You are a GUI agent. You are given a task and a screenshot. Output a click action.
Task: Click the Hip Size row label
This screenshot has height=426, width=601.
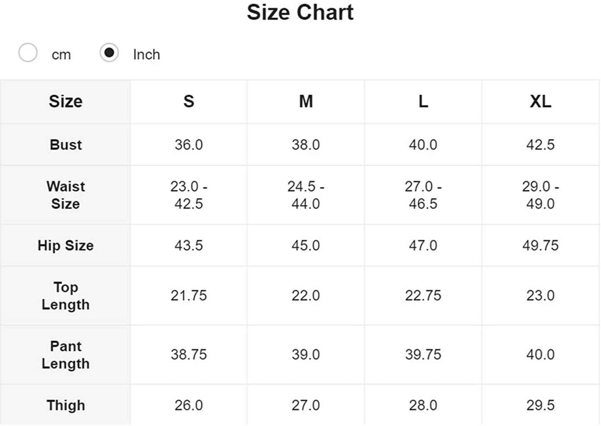point(66,245)
